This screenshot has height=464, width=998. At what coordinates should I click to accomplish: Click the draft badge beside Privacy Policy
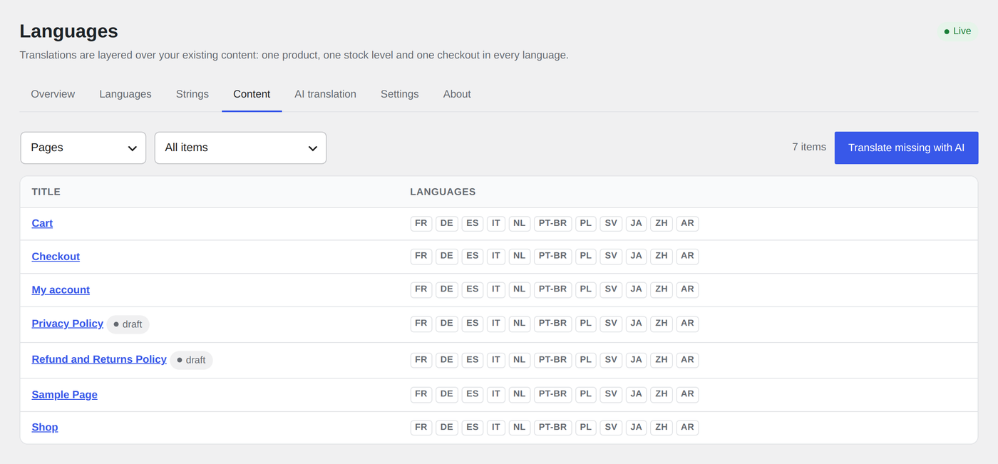pos(128,324)
